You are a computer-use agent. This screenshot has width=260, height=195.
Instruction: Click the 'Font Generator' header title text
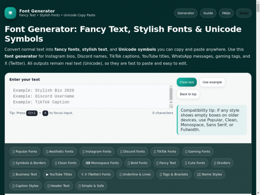[x=37, y=11]
